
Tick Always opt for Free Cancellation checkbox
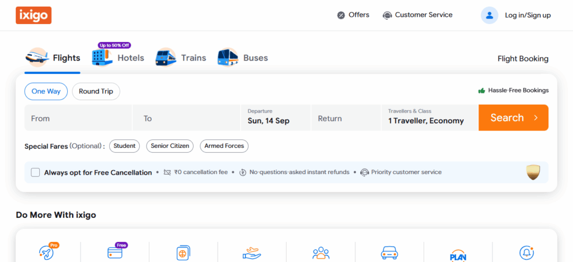click(x=35, y=172)
